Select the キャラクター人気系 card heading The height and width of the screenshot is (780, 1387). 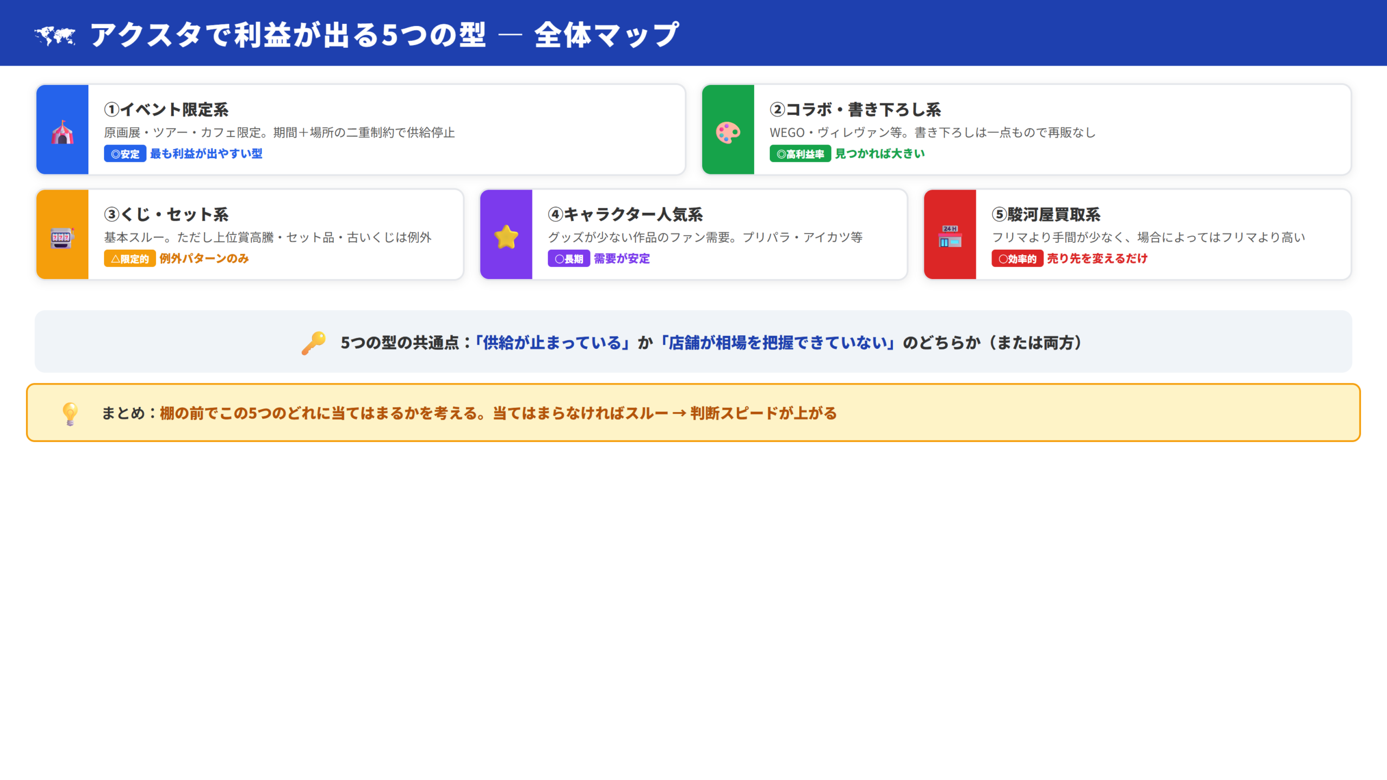(x=626, y=214)
